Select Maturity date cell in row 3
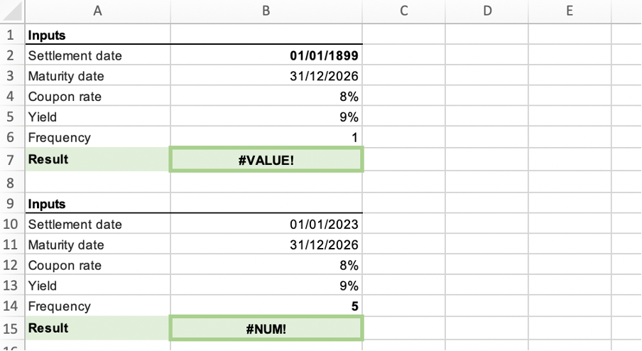This screenshot has height=351, width=642. pos(266,76)
